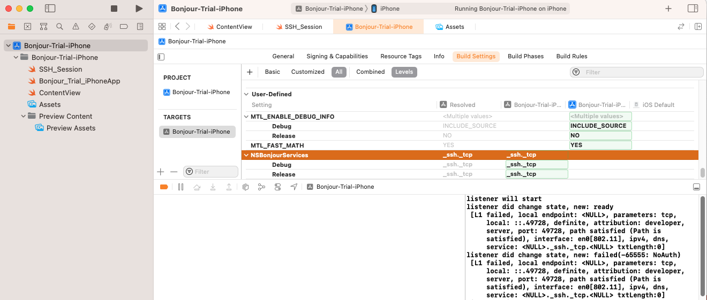Click the Step Into debug icon
707x300 pixels.
pos(213,187)
